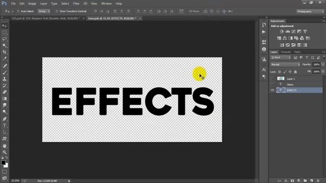Select the Magic Wand tool
The width and height of the screenshot is (326, 183).
pos(5,45)
